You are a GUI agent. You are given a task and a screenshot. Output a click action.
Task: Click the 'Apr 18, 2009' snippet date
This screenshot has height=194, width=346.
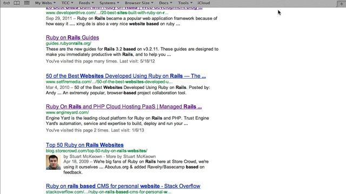coord(76,162)
